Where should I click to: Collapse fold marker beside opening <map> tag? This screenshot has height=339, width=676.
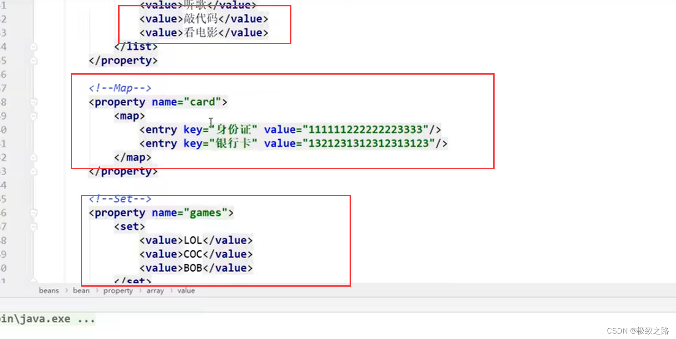(x=33, y=116)
